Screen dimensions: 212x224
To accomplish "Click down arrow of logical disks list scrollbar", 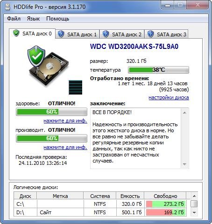I will [194, 212].
